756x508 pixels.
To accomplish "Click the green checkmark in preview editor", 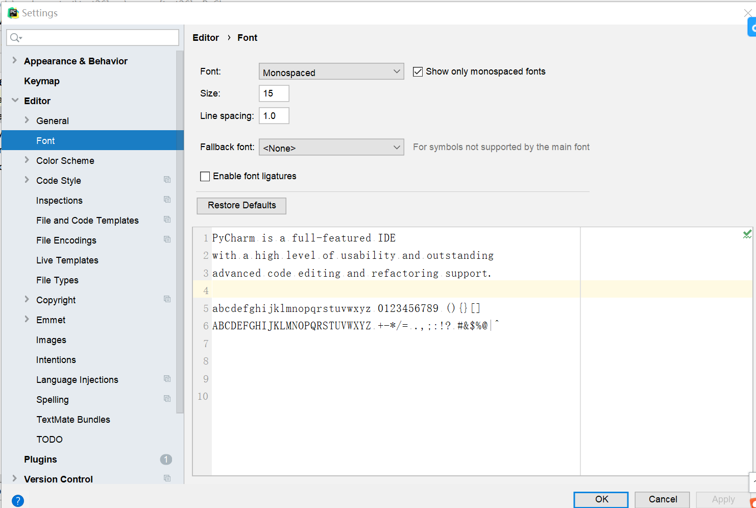I will pyautogui.click(x=747, y=234).
